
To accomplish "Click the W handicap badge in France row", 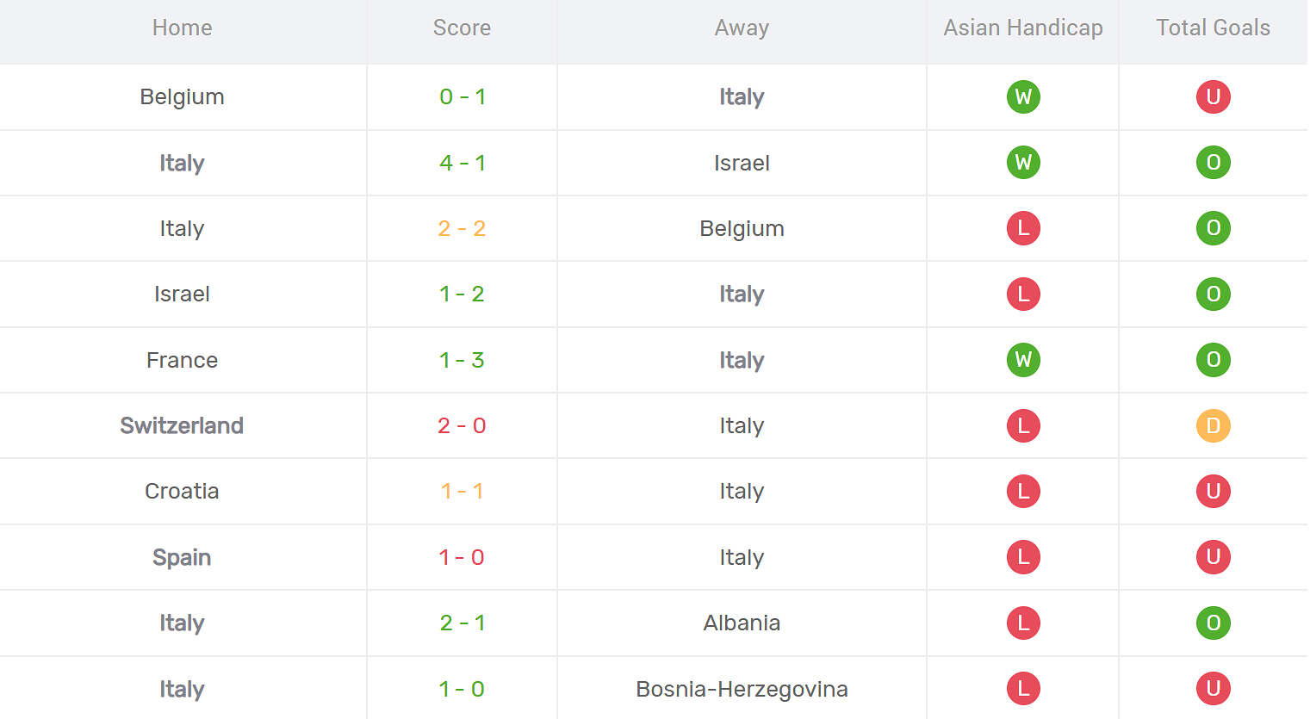I will [x=1023, y=360].
